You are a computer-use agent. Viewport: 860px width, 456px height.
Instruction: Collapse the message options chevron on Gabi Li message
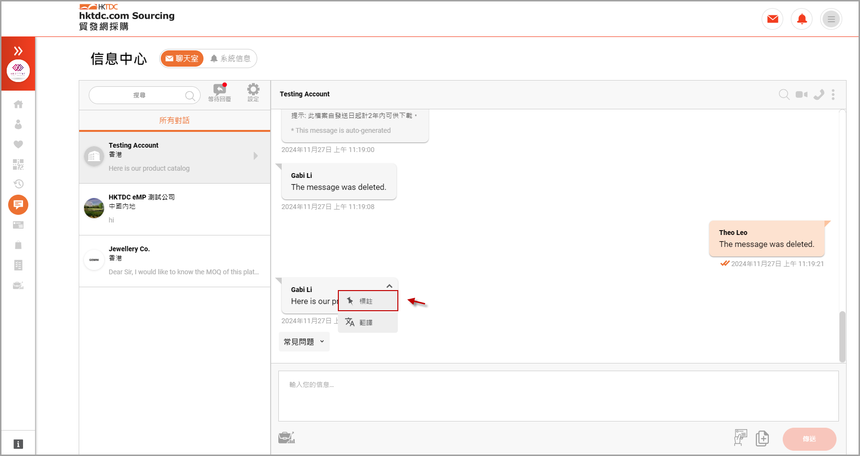[389, 286]
